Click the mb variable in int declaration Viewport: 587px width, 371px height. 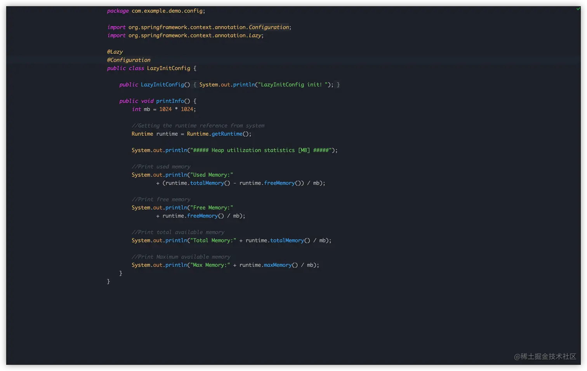point(147,109)
